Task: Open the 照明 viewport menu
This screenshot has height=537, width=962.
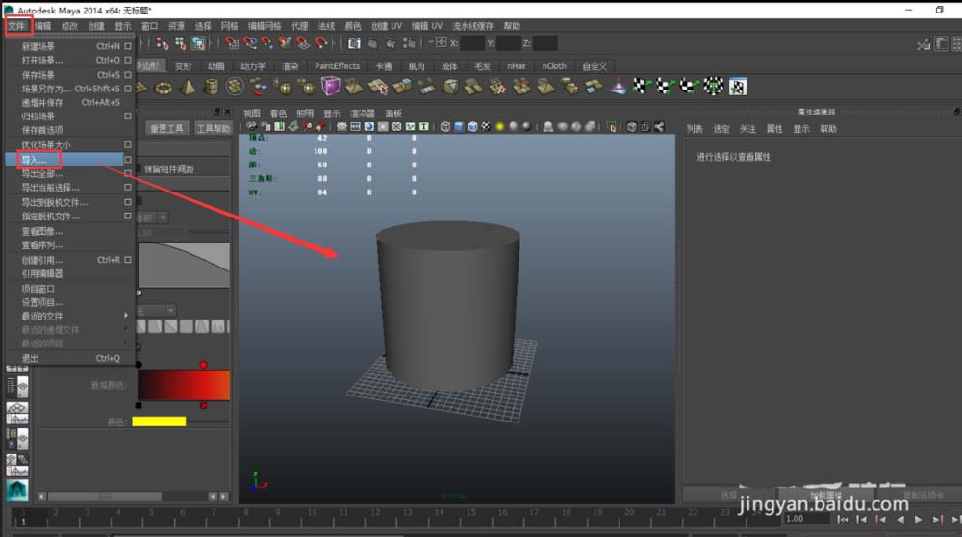Action: pyautogui.click(x=305, y=114)
